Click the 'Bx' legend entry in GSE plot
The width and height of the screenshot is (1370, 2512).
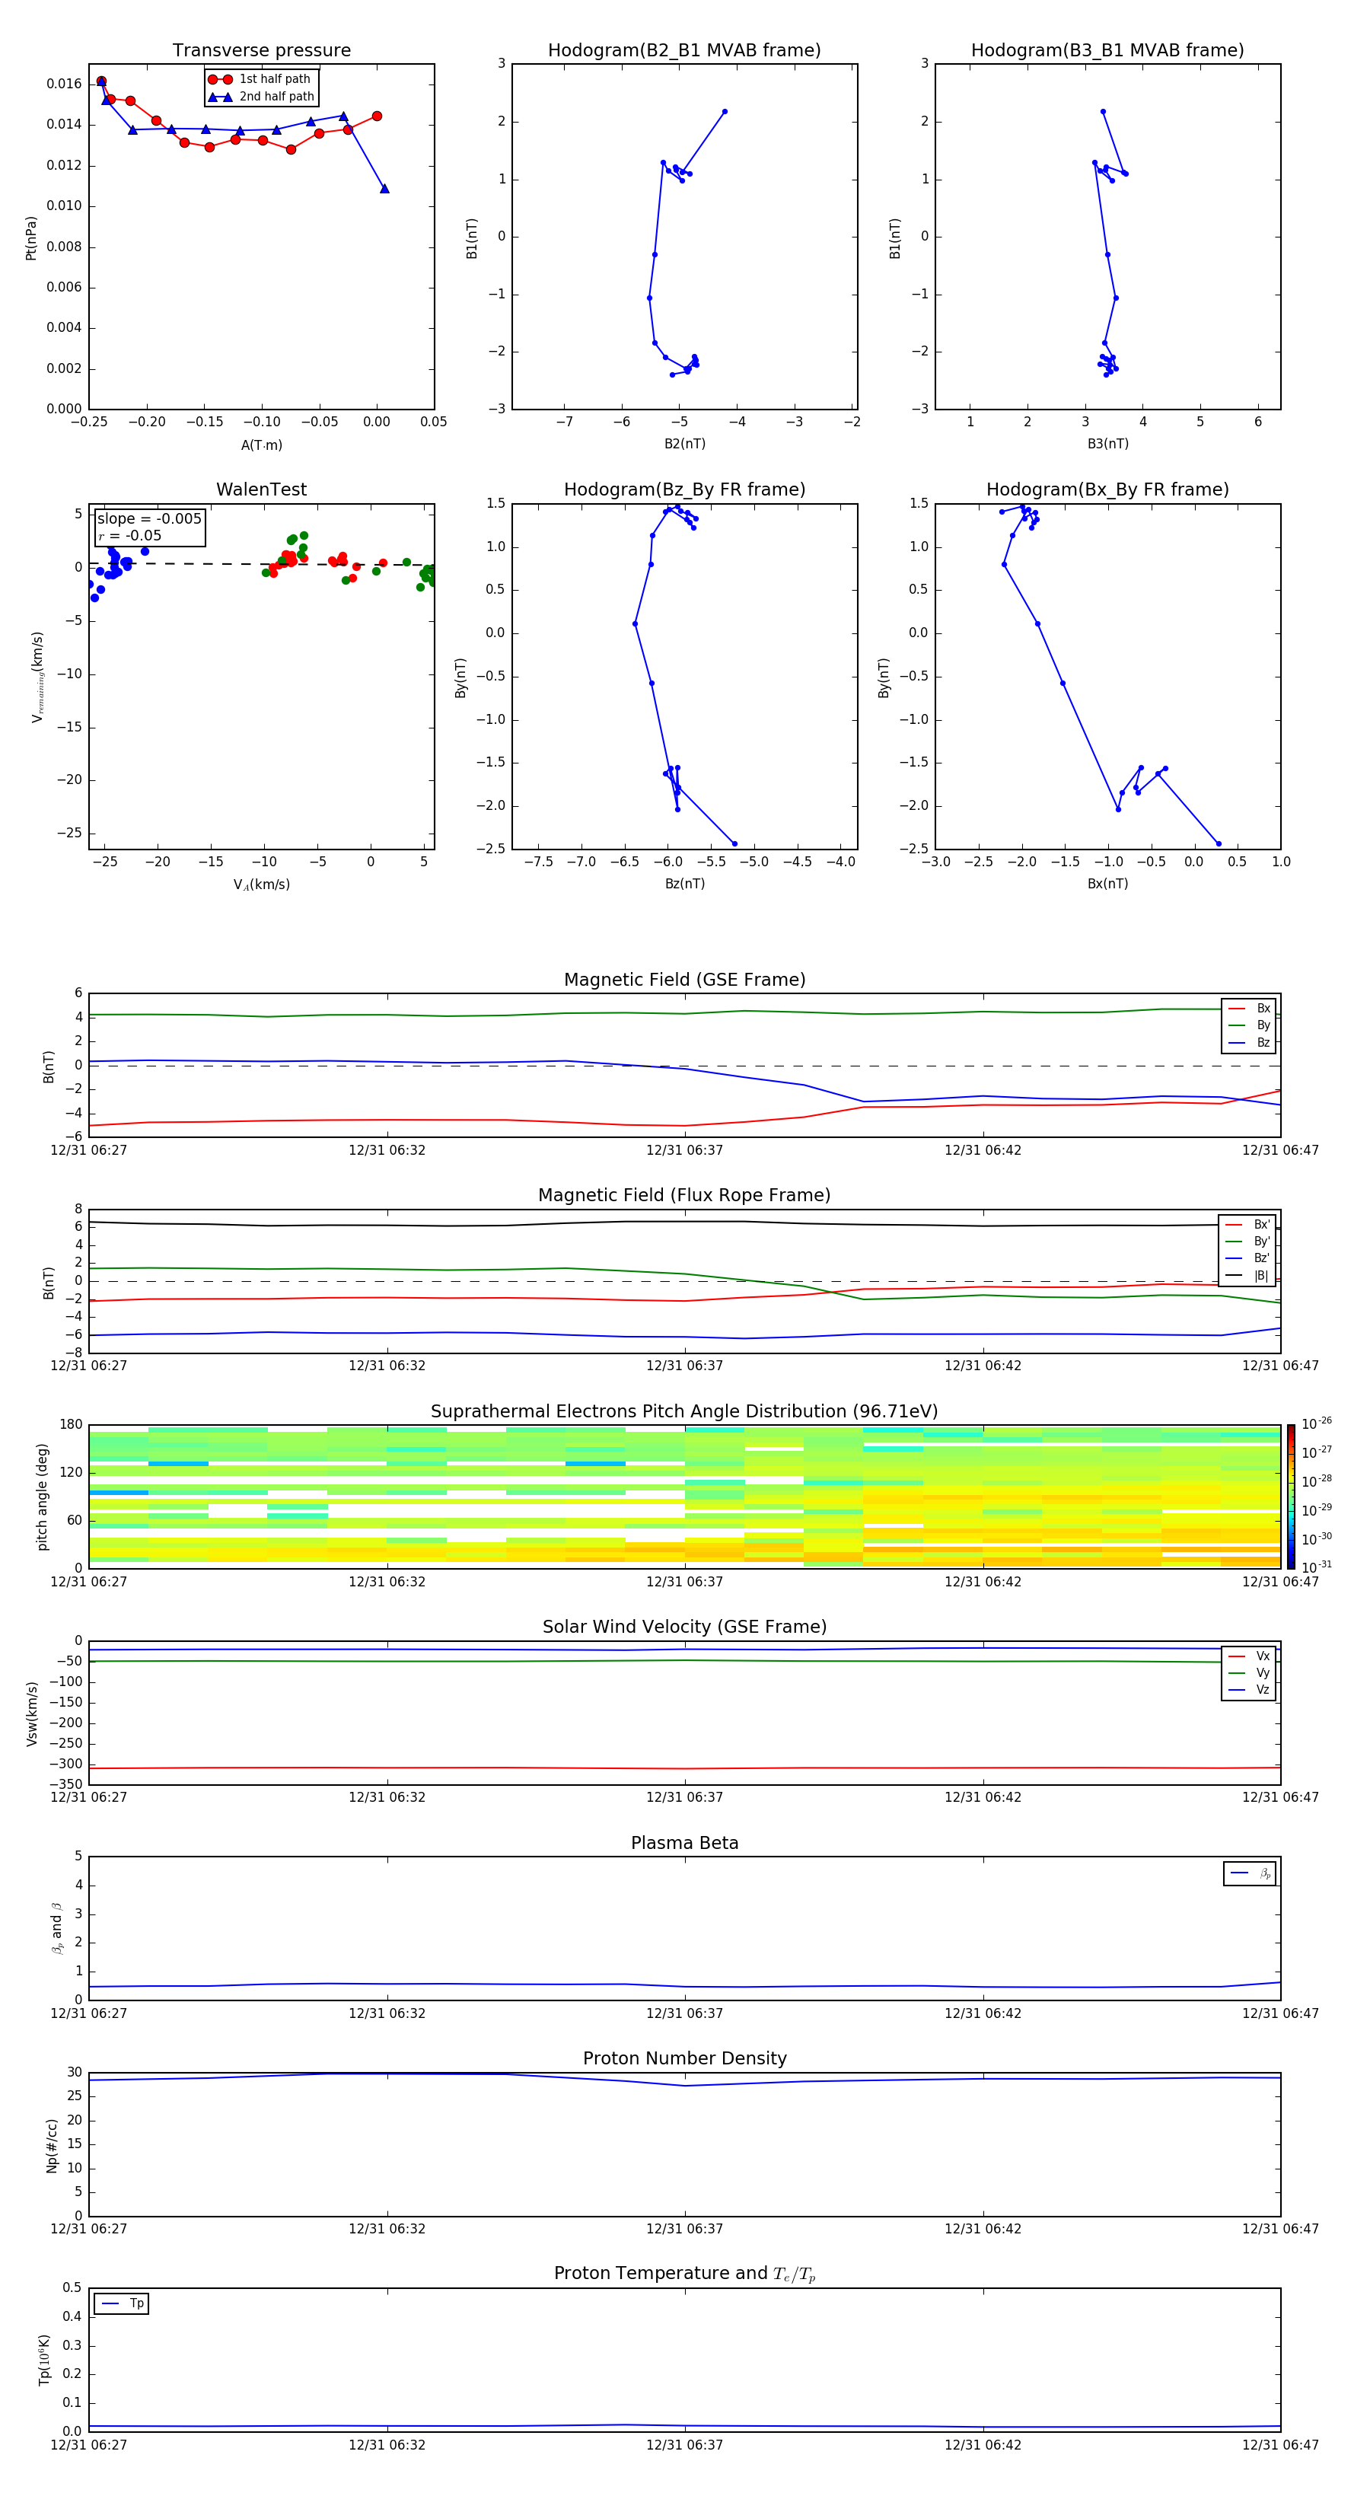[x=1249, y=1009]
